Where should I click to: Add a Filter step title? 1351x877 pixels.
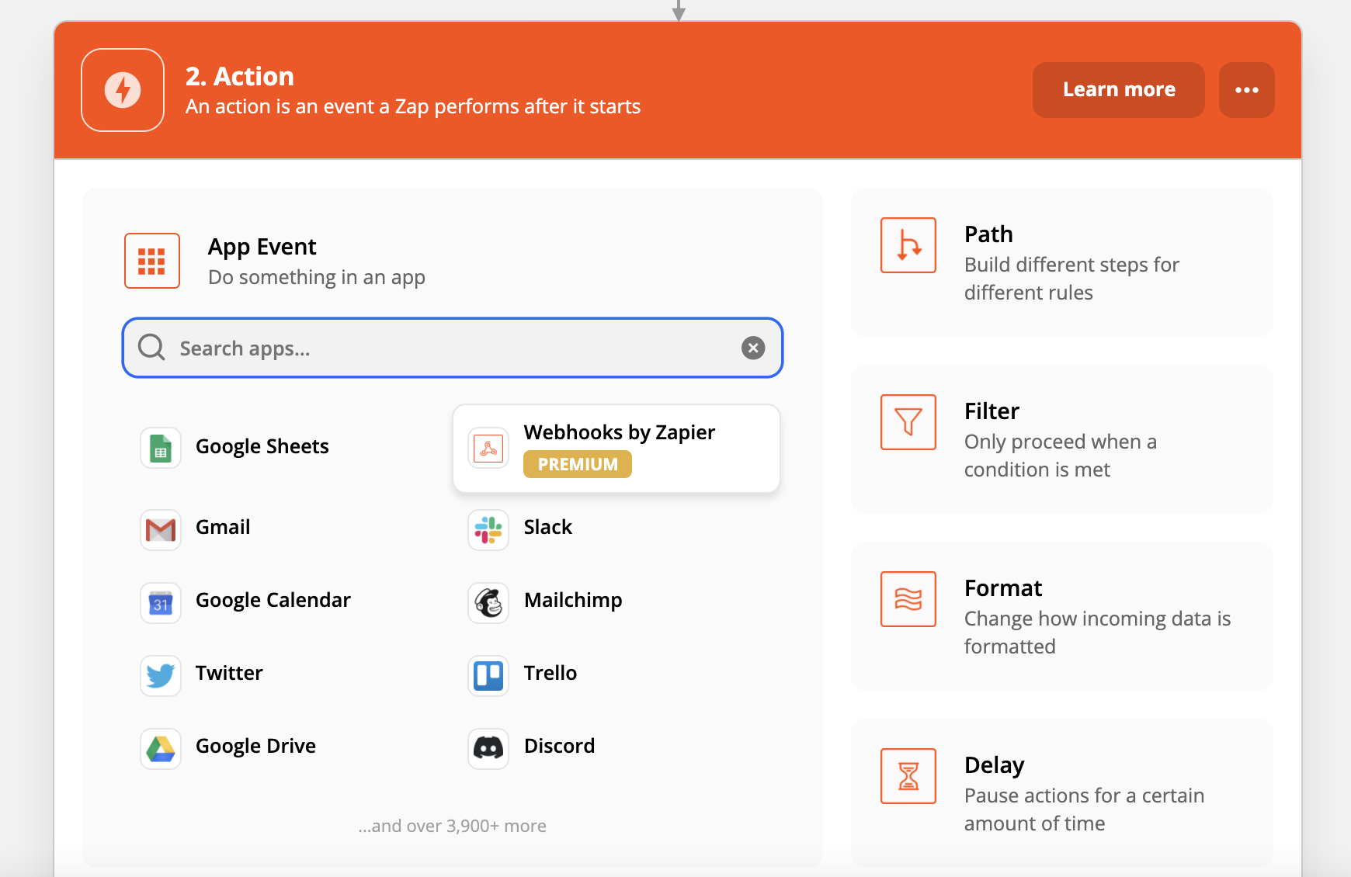click(992, 411)
